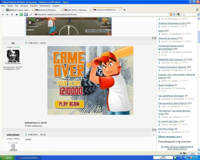Click the show images status bar icon
The width and height of the screenshot is (200, 160).
[184, 153]
